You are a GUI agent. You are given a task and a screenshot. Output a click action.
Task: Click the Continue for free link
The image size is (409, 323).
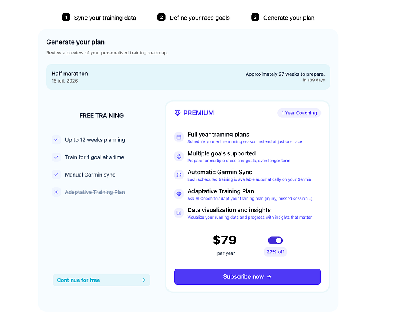point(79,280)
